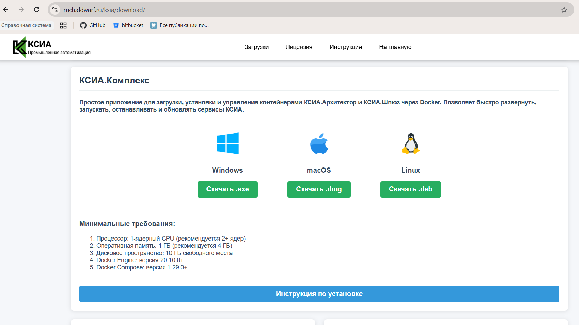Click the Windows logo icon
This screenshot has height=325, width=579.
227,143
